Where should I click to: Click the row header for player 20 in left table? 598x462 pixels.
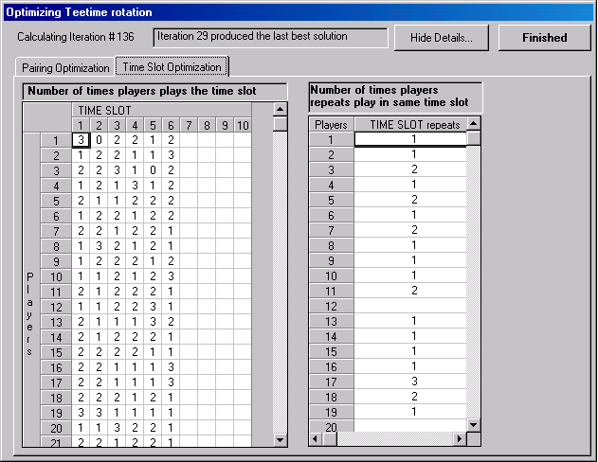click(x=56, y=428)
